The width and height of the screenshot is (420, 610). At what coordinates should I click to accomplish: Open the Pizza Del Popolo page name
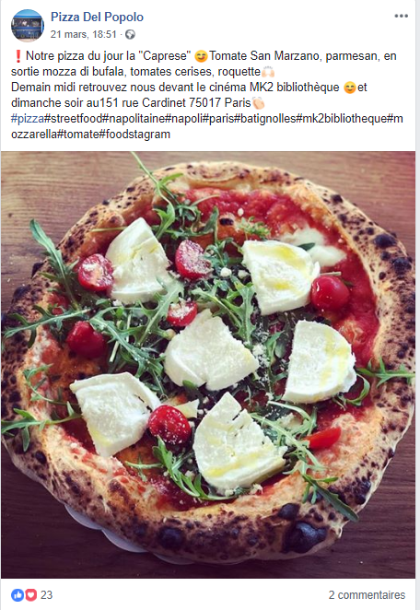coord(98,18)
